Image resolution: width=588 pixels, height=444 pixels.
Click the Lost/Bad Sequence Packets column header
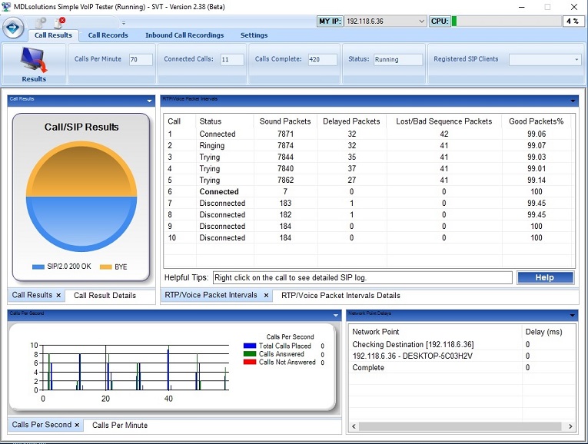[444, 121]
